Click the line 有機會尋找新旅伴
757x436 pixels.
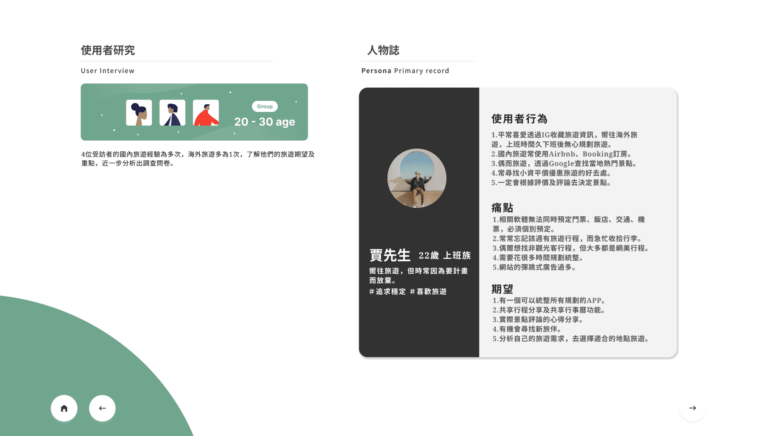tap(527, 329)
